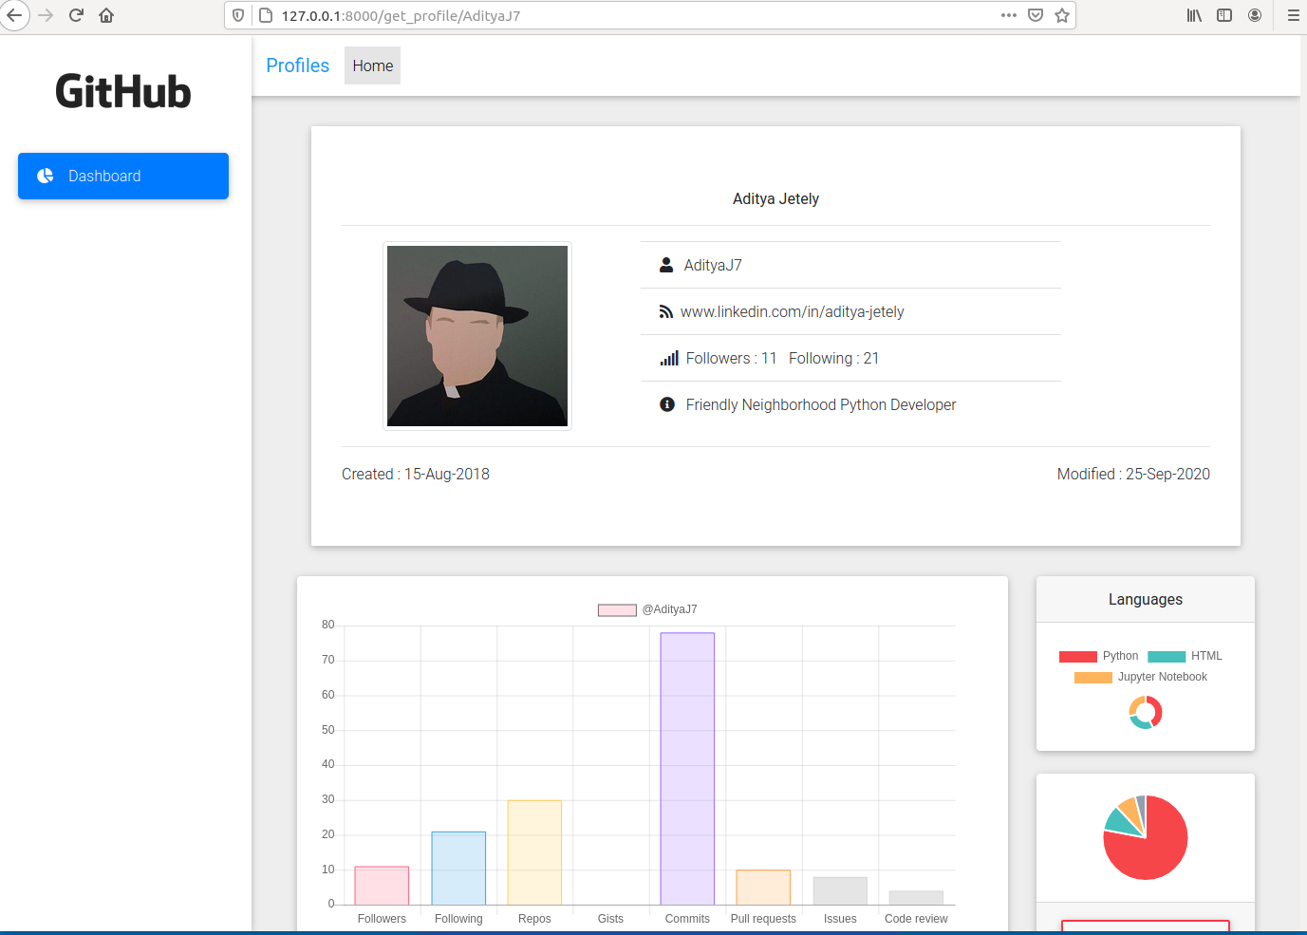Click the AdityaJ7 username text
The width and height of the screenshot is (1307, 935).
(x=713, y=265)
